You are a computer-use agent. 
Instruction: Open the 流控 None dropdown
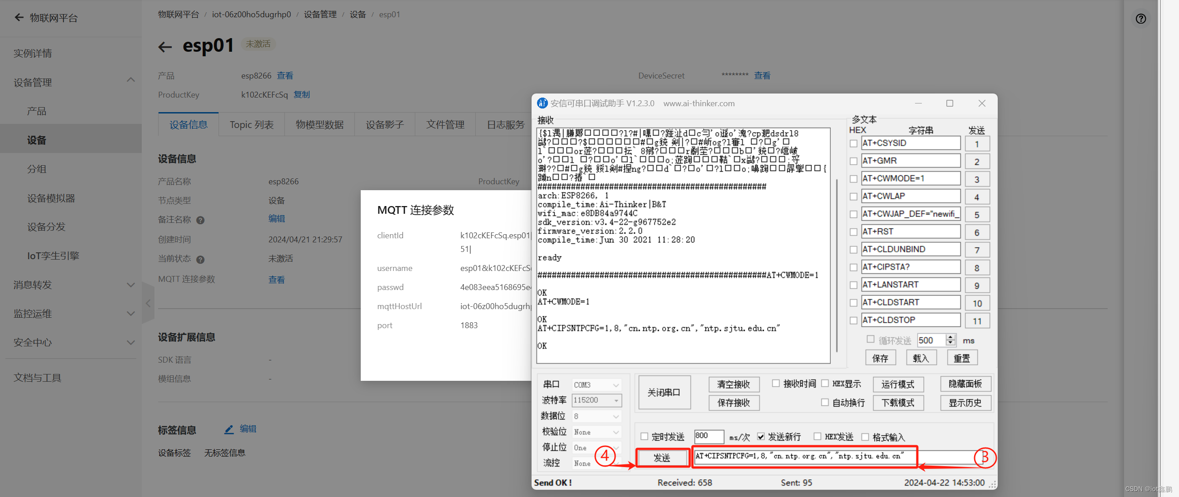[x=597, y=463]
